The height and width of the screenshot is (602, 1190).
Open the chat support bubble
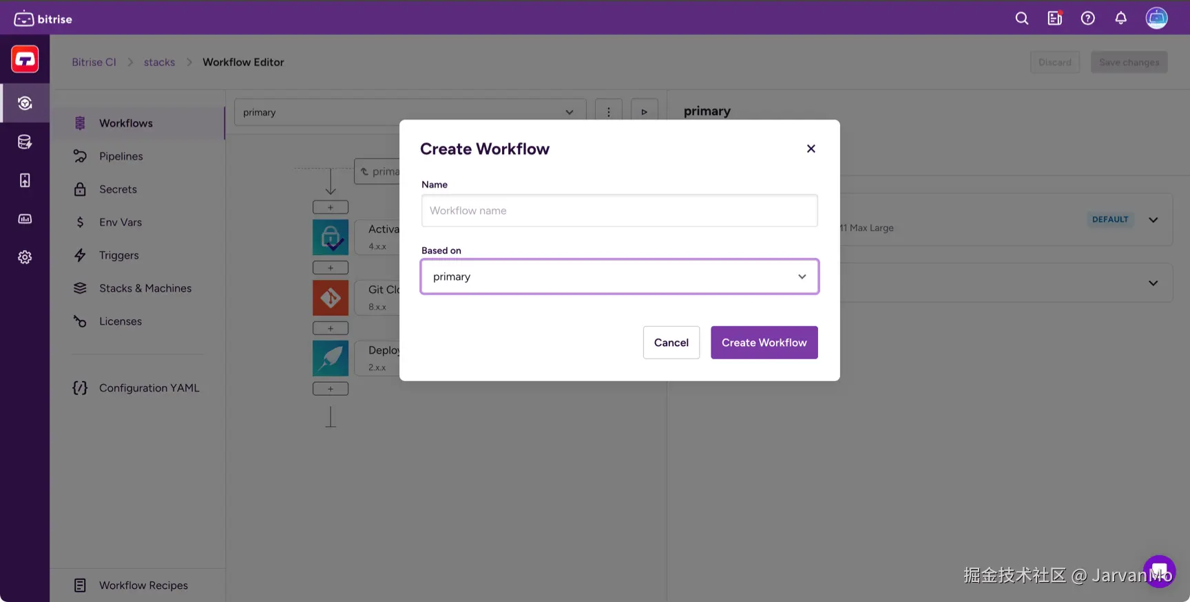(x=1160, y=571)
